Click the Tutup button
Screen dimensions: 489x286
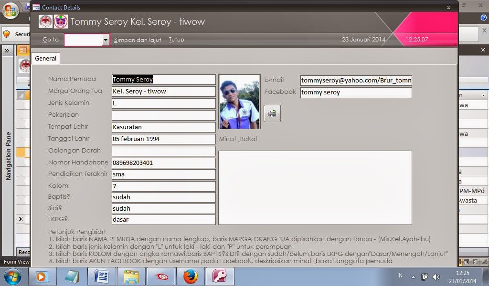click(176, 40)
